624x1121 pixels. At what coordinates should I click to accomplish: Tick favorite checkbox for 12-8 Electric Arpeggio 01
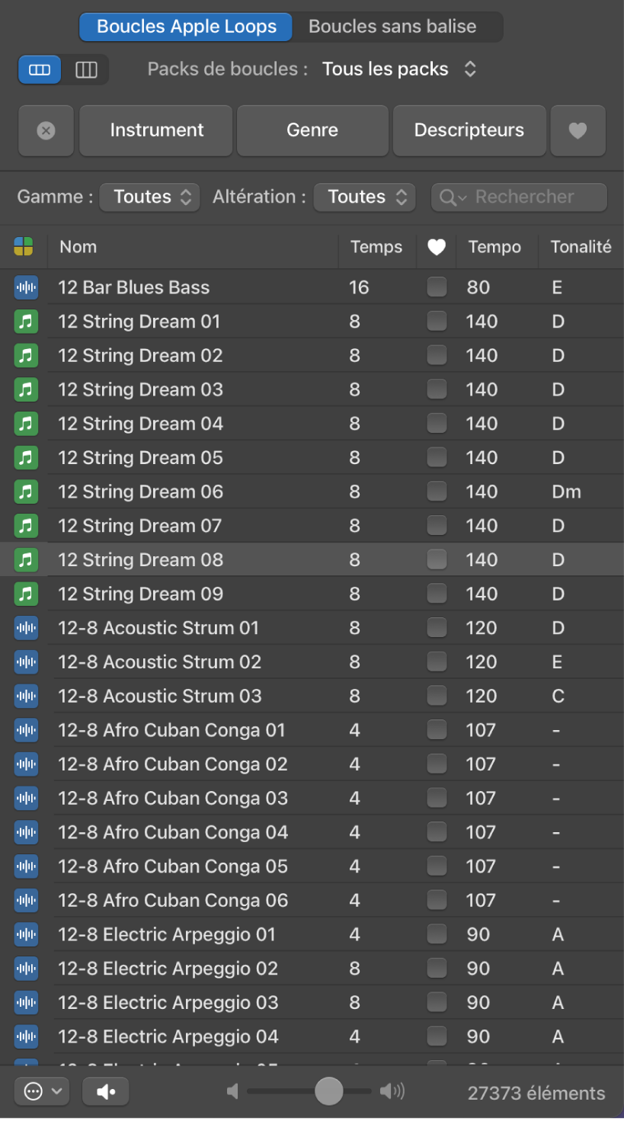(x=437, y=934)
